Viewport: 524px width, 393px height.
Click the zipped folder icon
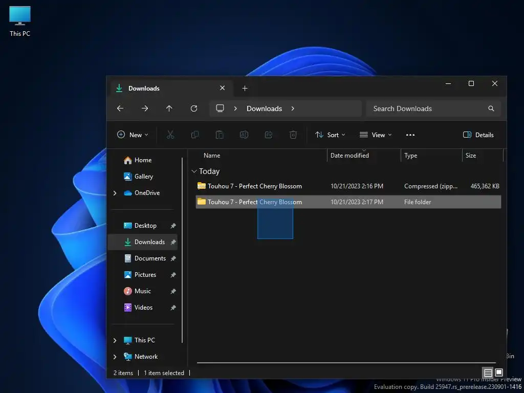[201, 186]
